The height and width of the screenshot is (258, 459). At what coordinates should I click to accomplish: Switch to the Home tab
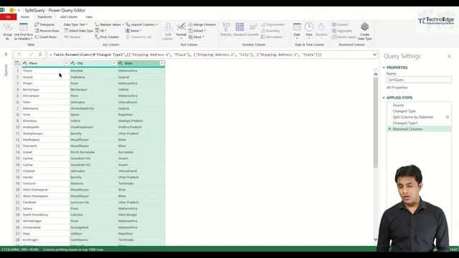point(25,17)
